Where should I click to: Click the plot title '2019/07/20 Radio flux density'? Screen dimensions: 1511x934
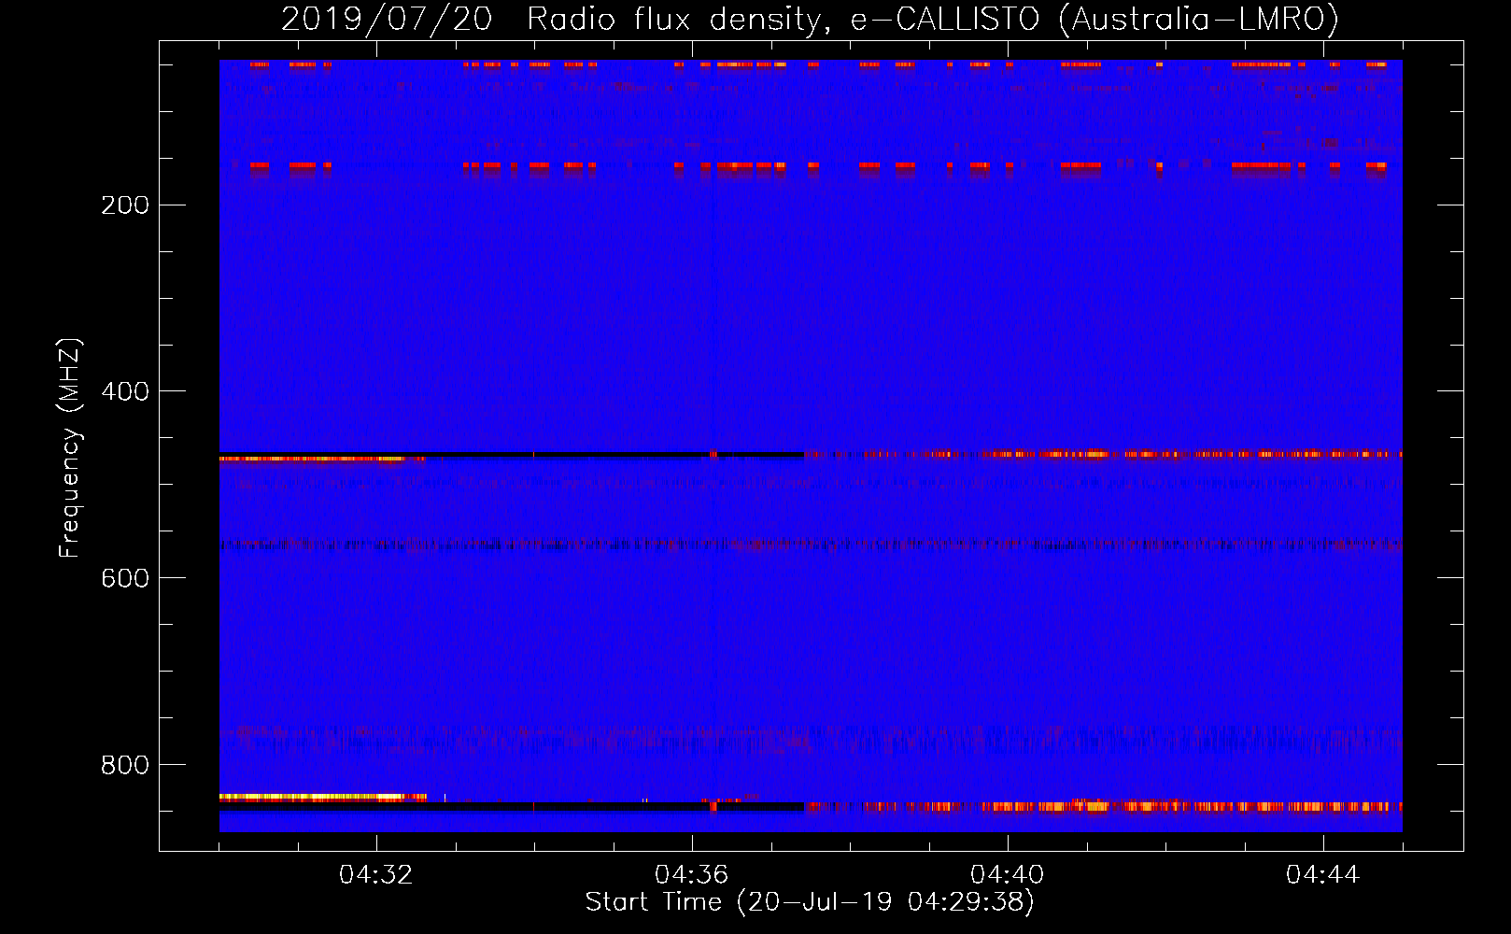(810, 20)
